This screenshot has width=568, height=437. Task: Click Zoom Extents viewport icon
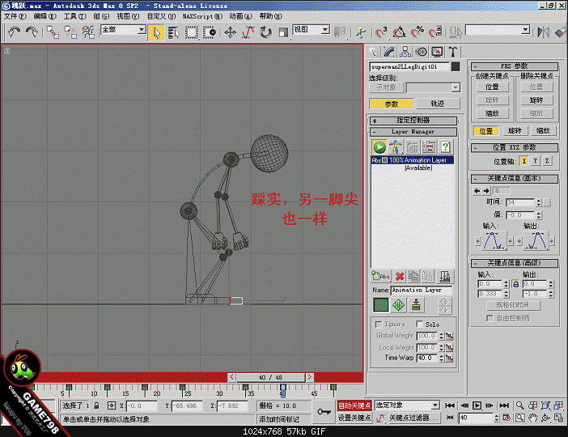pyautogui.click(x=545, y=405)
